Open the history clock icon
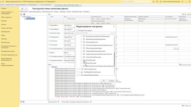The width and height of the screenshot is (191, 107). pos(157,1)
